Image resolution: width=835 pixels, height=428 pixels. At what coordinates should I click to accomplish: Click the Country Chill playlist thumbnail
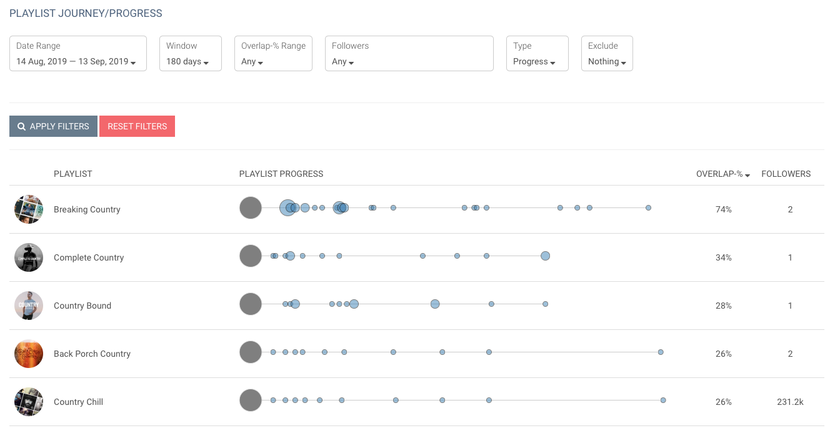tap(29, 402)
